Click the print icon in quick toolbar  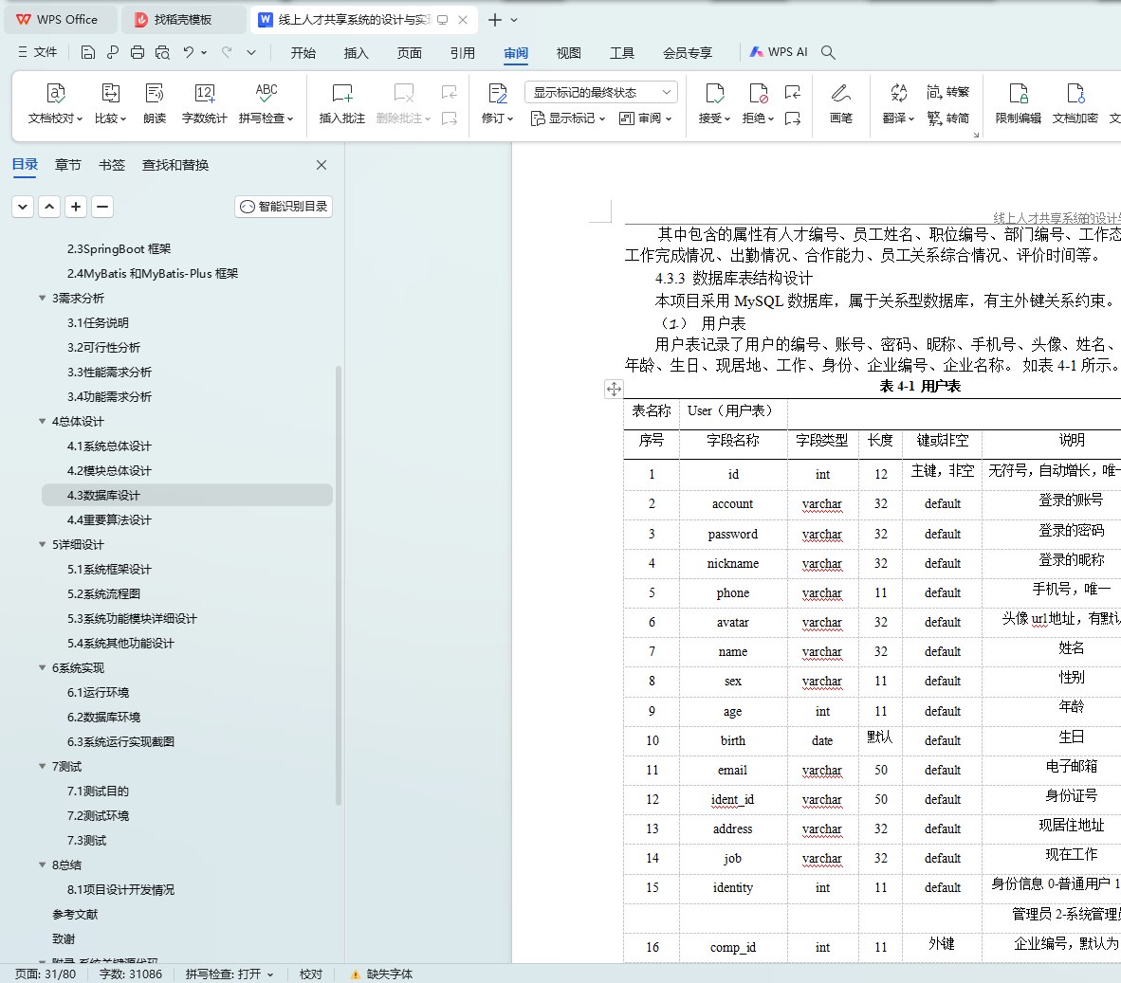(138, 52)
